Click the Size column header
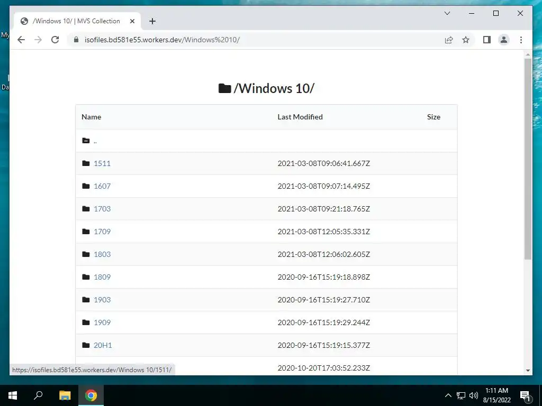This screenshot has width=542, height=406. coord(433,117)
